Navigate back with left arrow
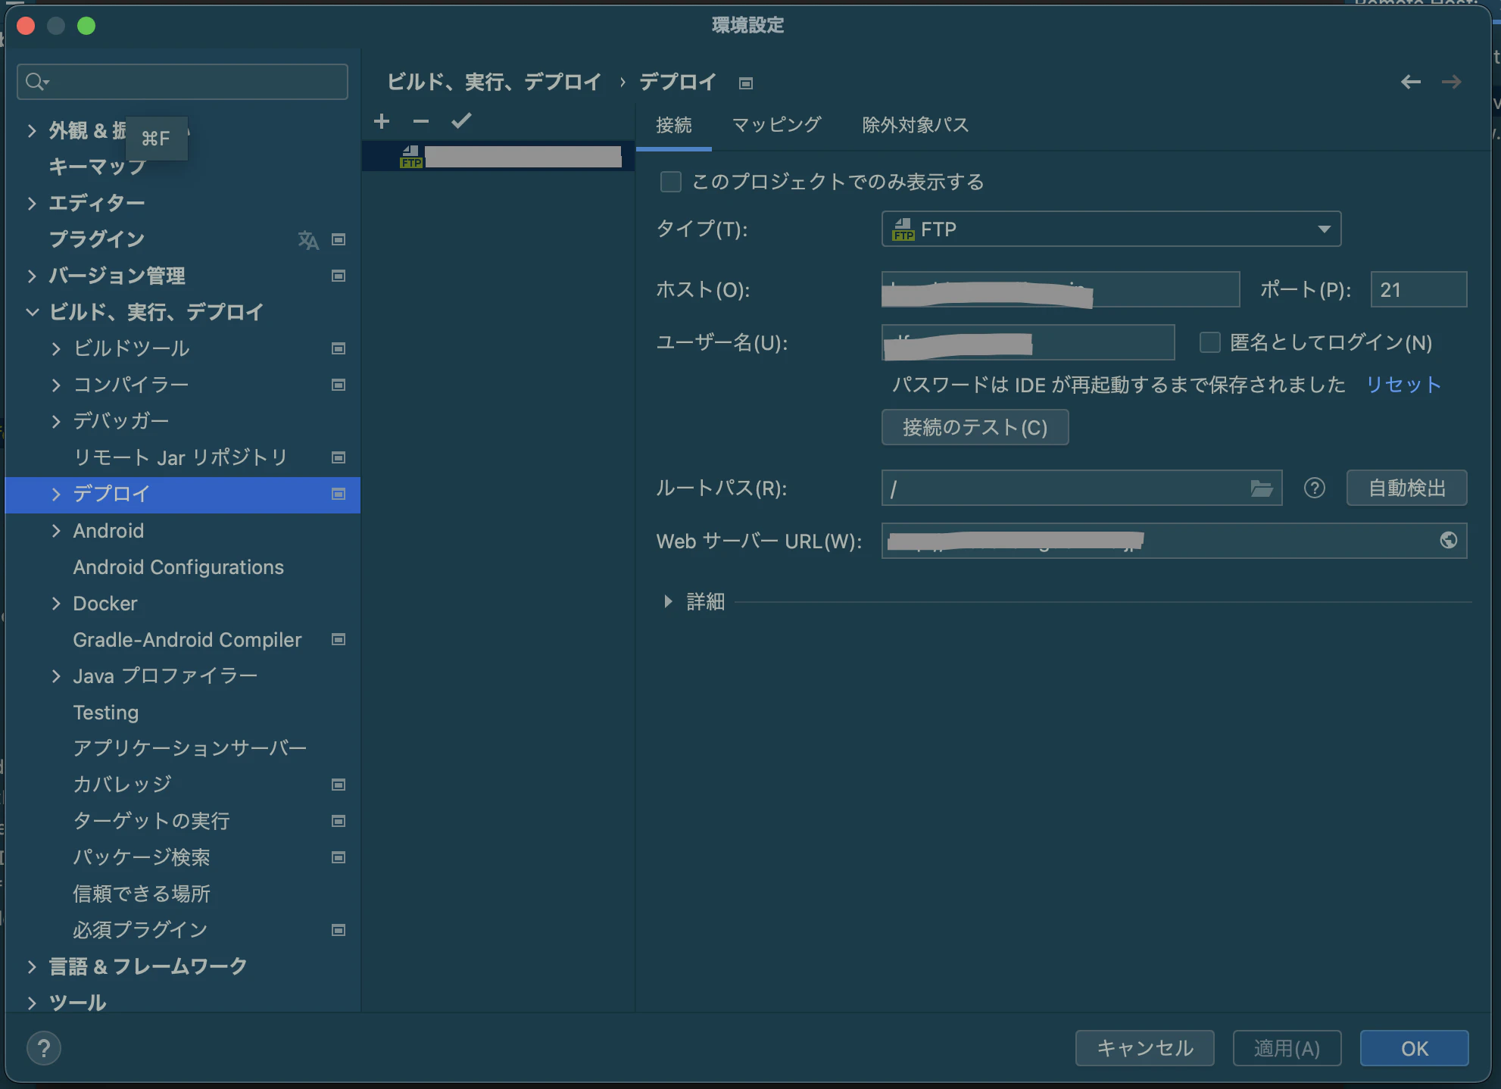The height and width of the screenshot is (1089, 1501). [1410, 82]
